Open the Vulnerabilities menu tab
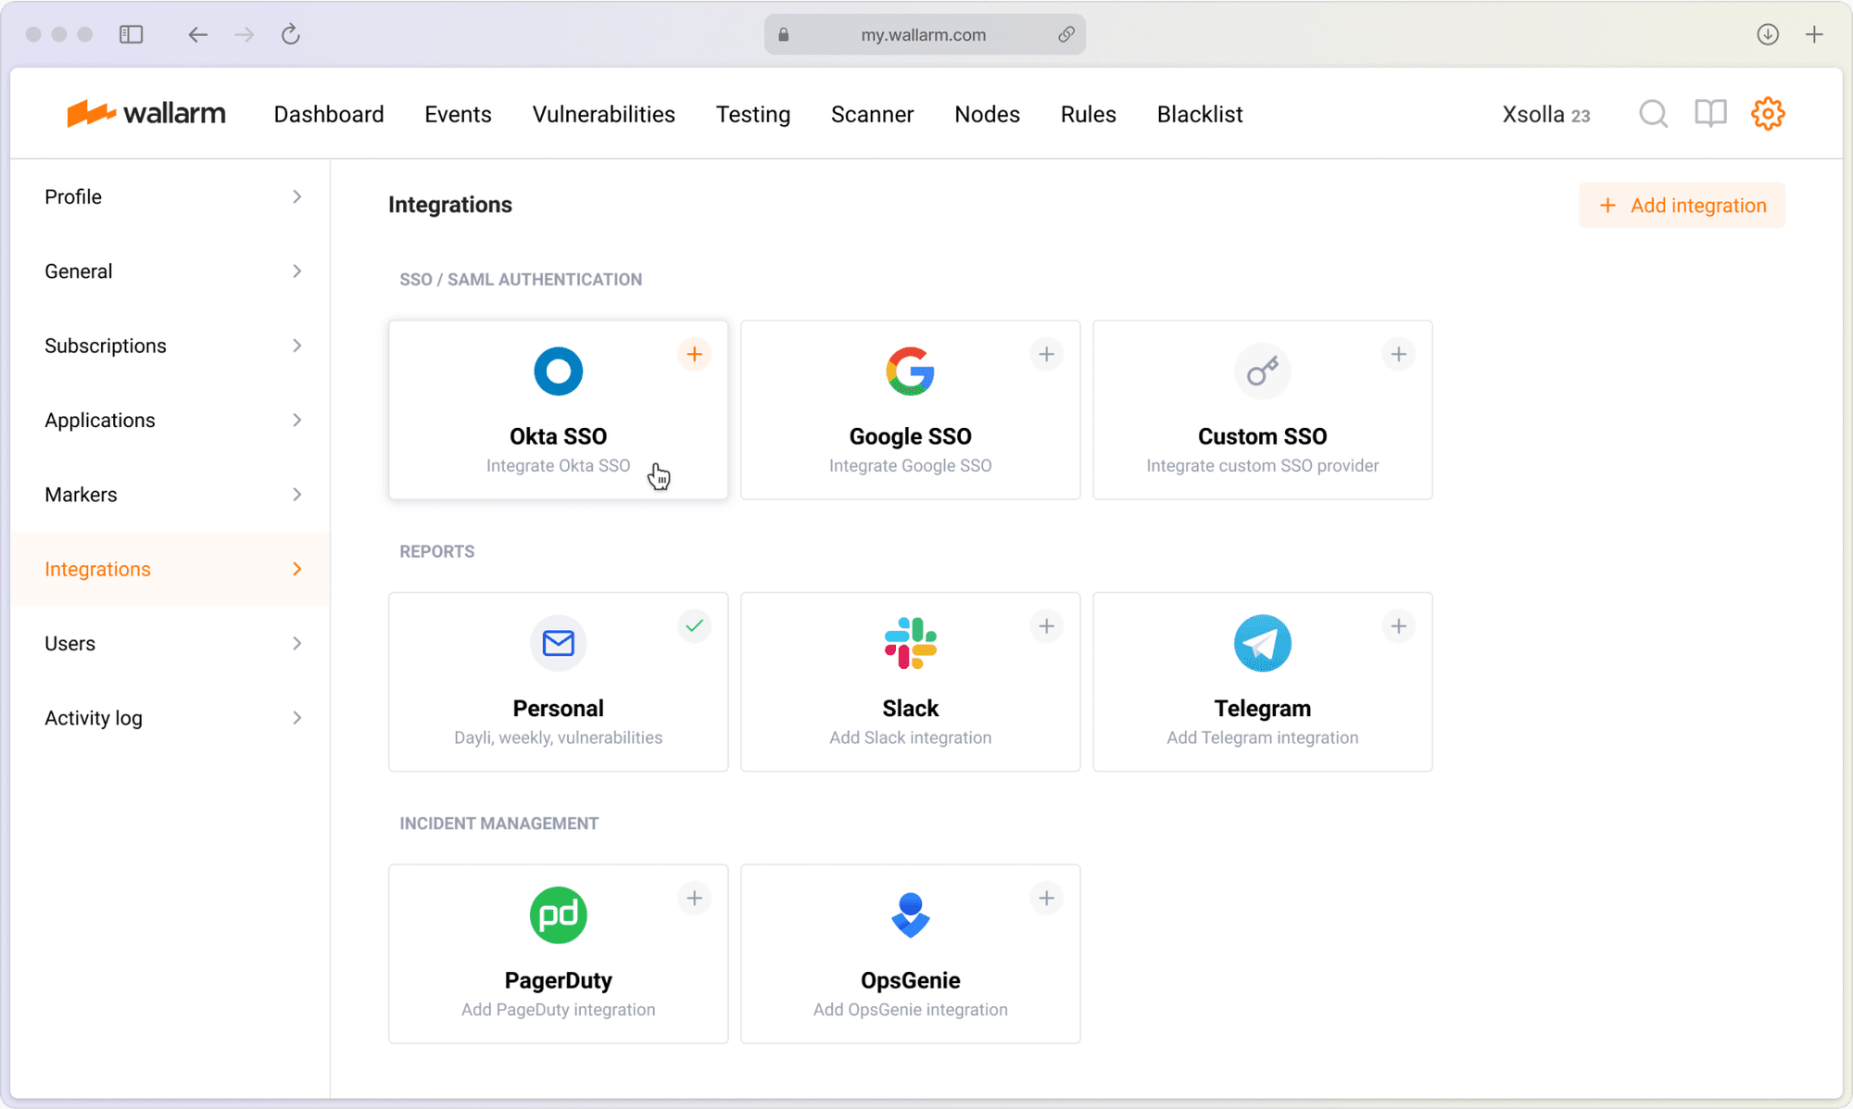This screenshot has width=1853, height=1109. [x=603, y=114]
